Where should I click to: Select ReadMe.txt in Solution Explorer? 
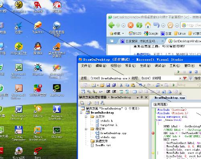click(101, 145)
